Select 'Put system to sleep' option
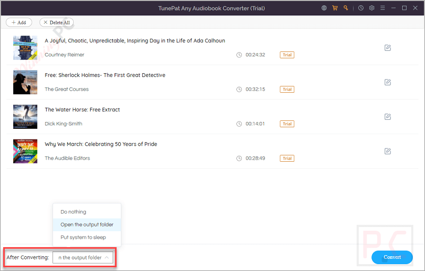This screenshot has height=271, width=425. (x=83, y=238)
